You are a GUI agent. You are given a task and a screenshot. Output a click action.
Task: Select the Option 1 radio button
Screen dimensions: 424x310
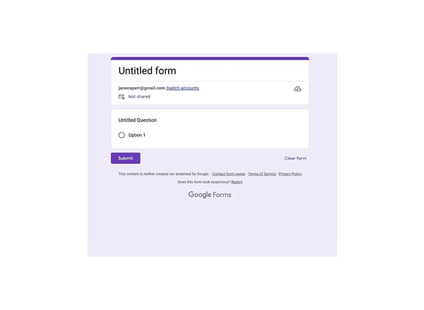click(x=121, y=135)
